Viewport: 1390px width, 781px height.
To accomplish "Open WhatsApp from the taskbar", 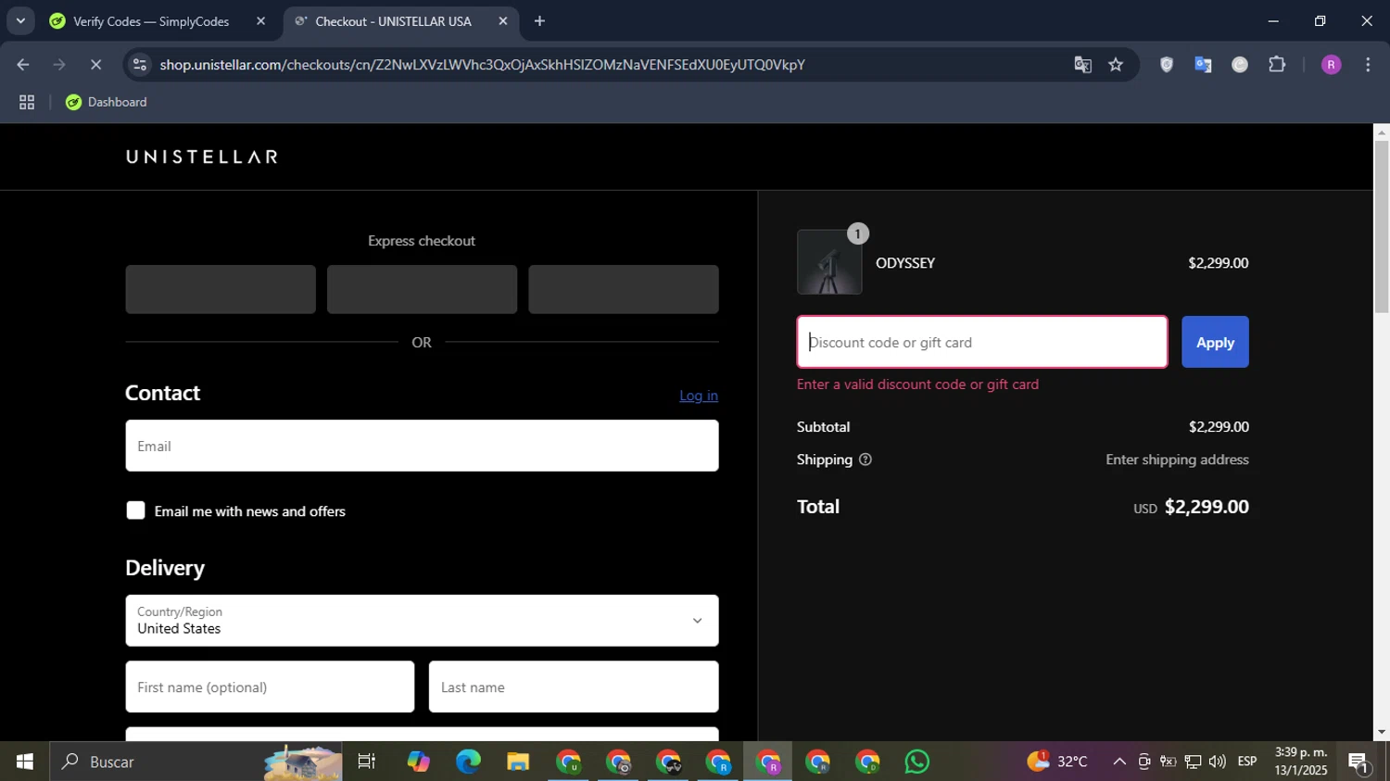I will pos(916,762).
